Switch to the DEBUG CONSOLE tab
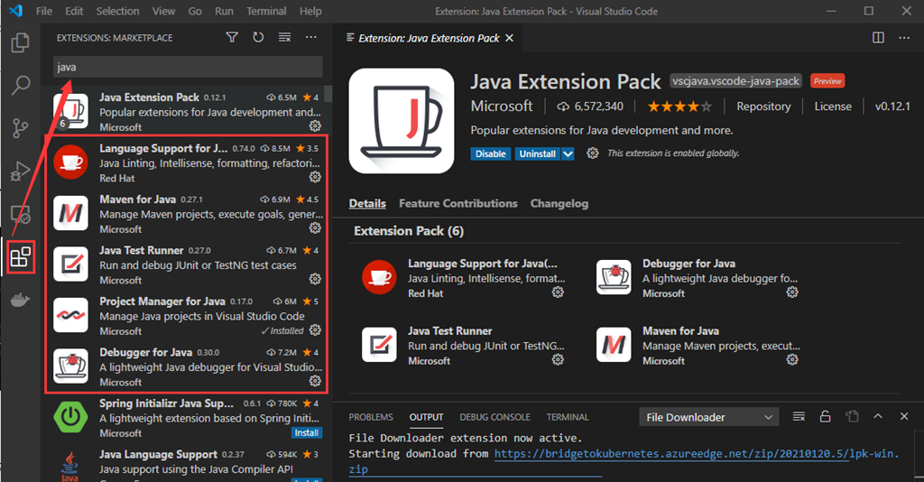Image resolution: width=924 pixels, height=482 pixels. [x=494, y=417]
